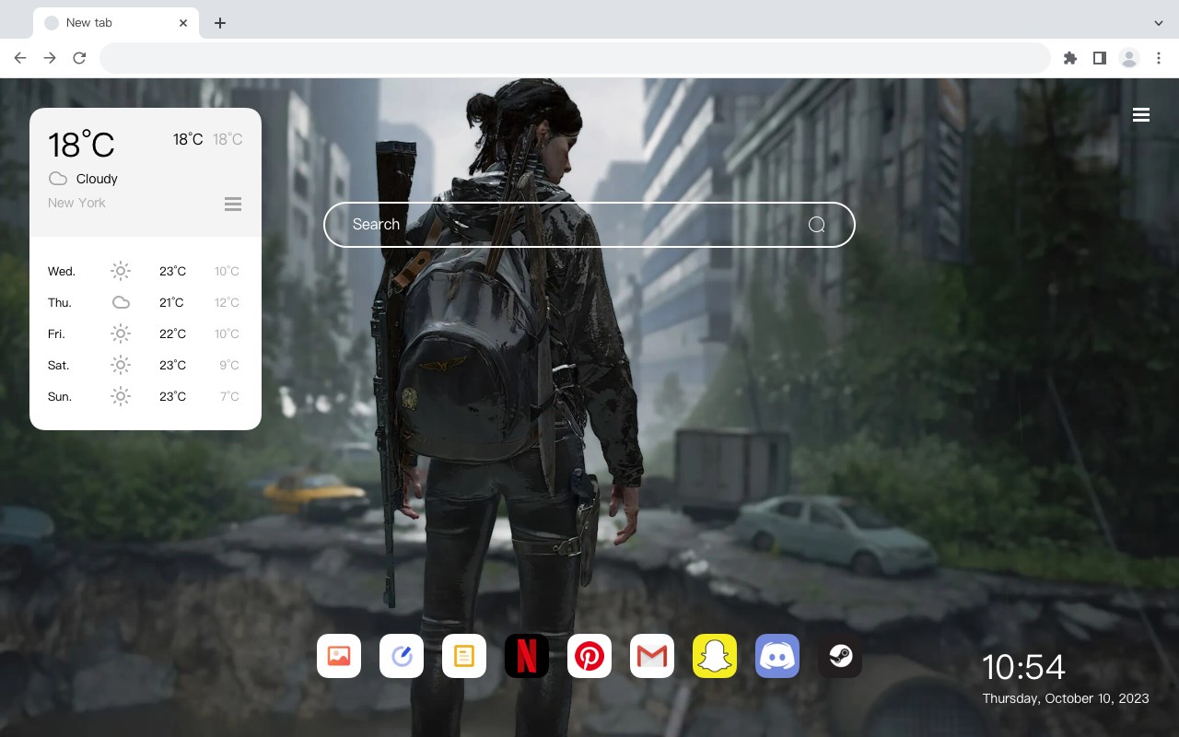Toggle the browser side panel icon
Image resolution: width=1179 pixels, height=737 pixels.
coord(1099,58)
